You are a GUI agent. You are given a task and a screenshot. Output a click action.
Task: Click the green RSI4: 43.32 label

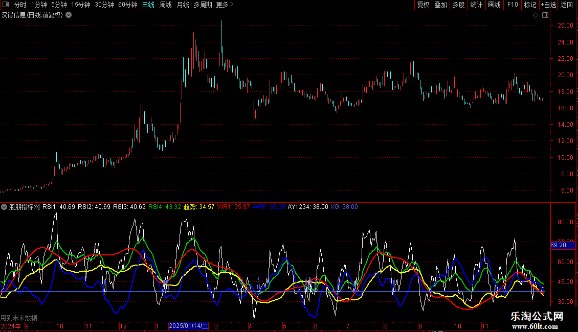point(165,207)
